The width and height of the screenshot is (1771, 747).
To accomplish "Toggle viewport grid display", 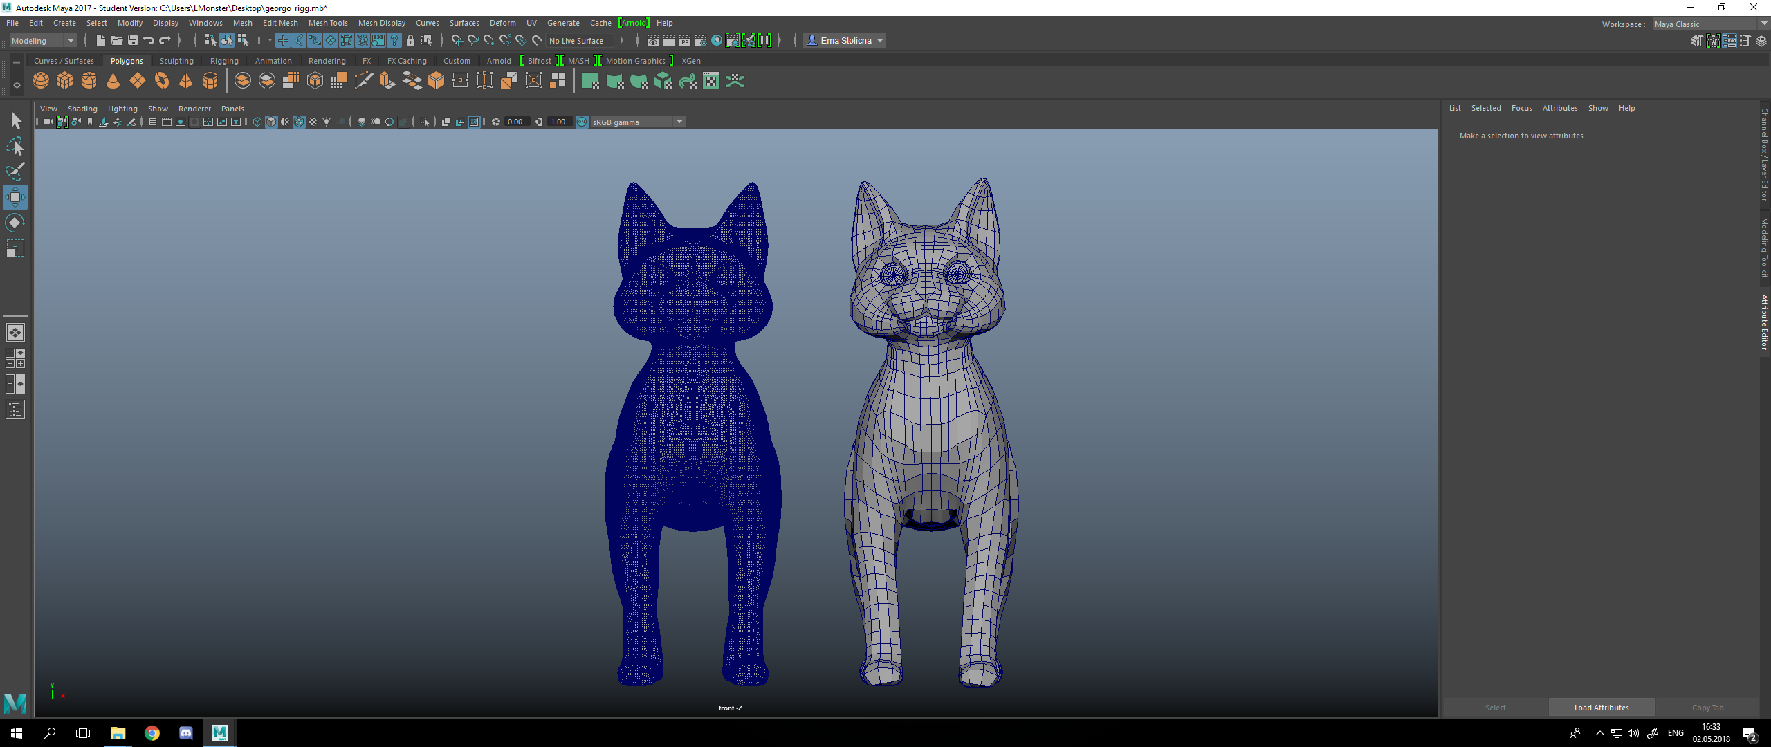I will 152,122.
